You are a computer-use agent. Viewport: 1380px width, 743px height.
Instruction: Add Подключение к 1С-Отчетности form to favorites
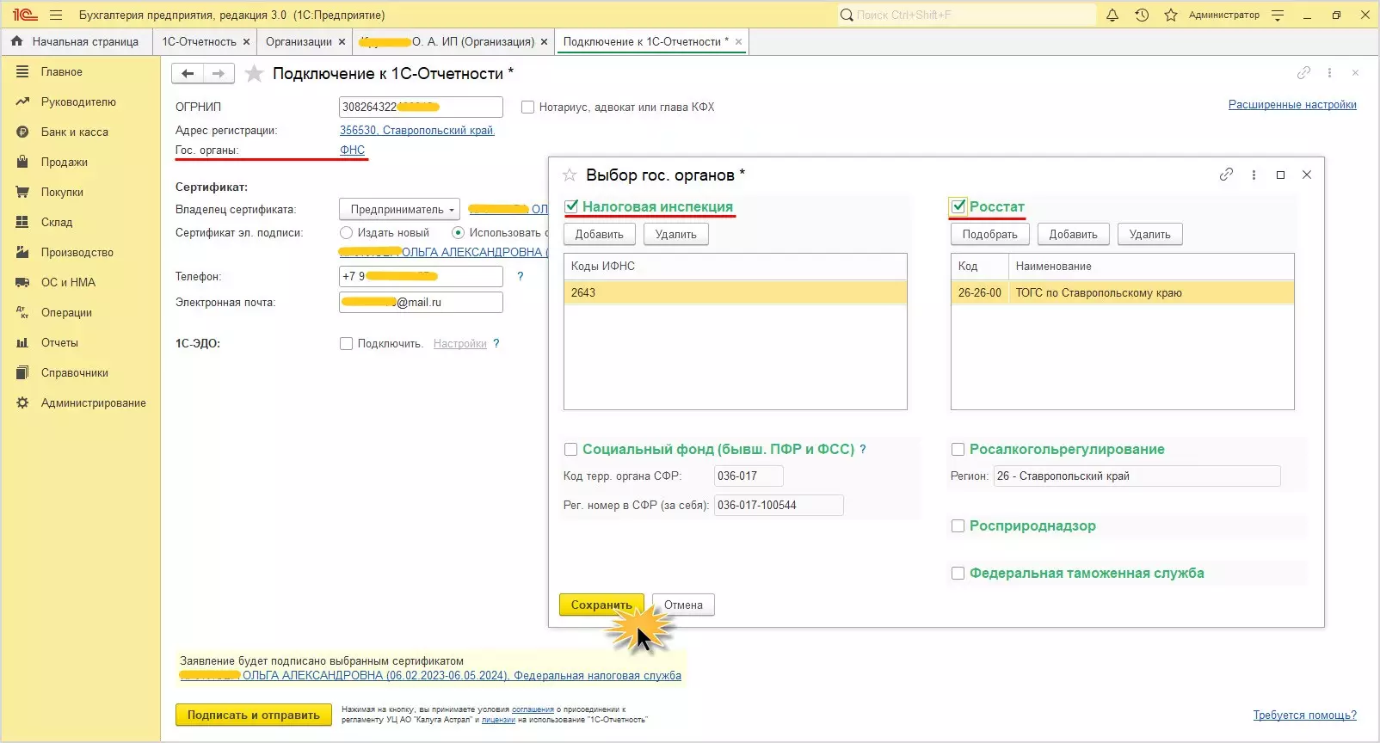click(254, 74)
